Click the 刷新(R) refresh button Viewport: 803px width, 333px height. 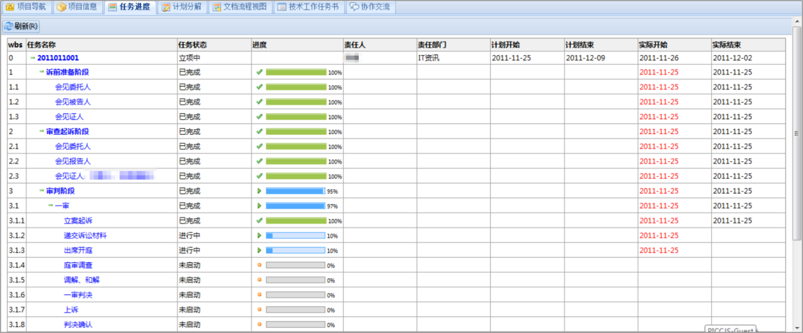(21, 27)
